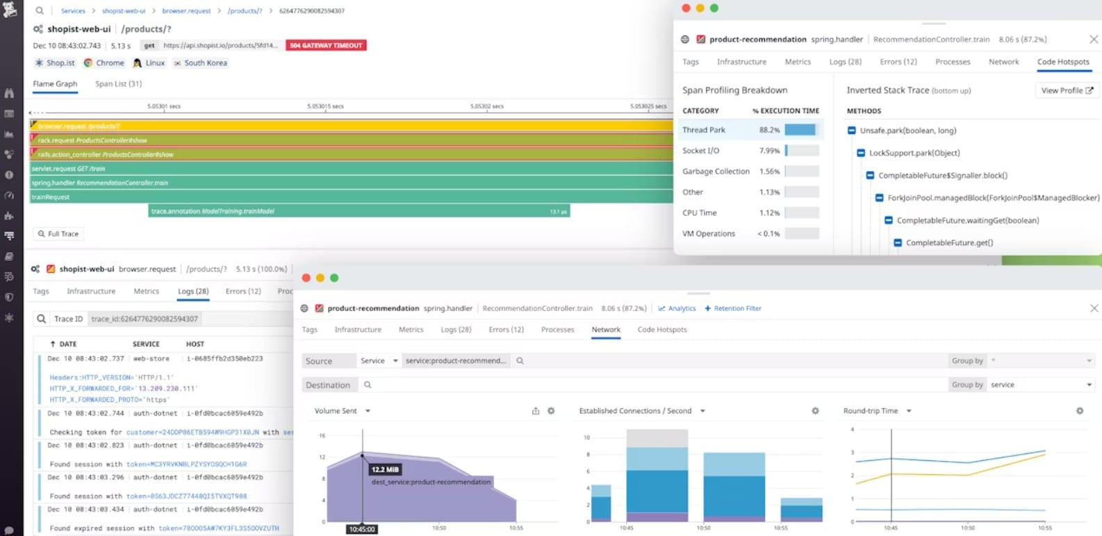
Task: Collapse Unsafe.park(boolean, long) stack method
Action: [852, 131]
